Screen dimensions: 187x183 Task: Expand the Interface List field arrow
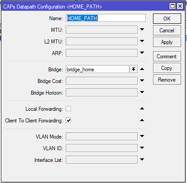[x=142, y=160]
